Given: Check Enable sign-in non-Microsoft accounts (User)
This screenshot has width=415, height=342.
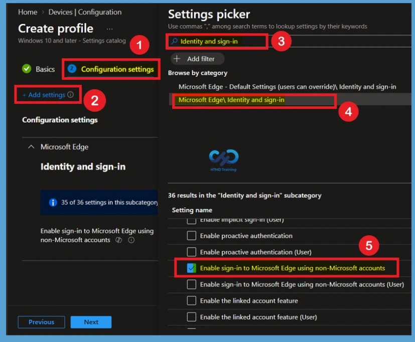Looking at the screenshot, I should click(192, 285).
